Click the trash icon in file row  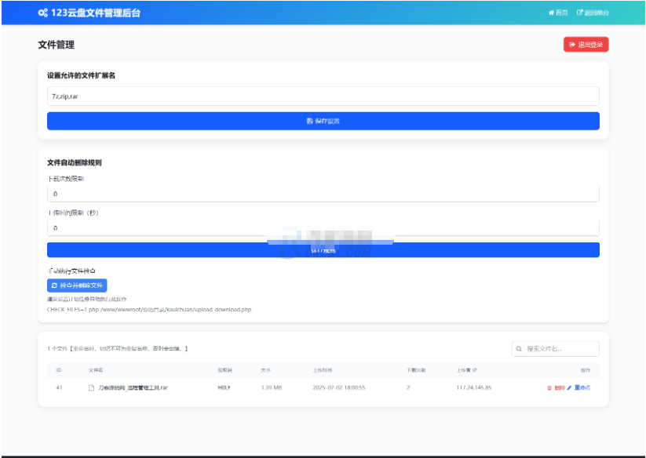549,387
